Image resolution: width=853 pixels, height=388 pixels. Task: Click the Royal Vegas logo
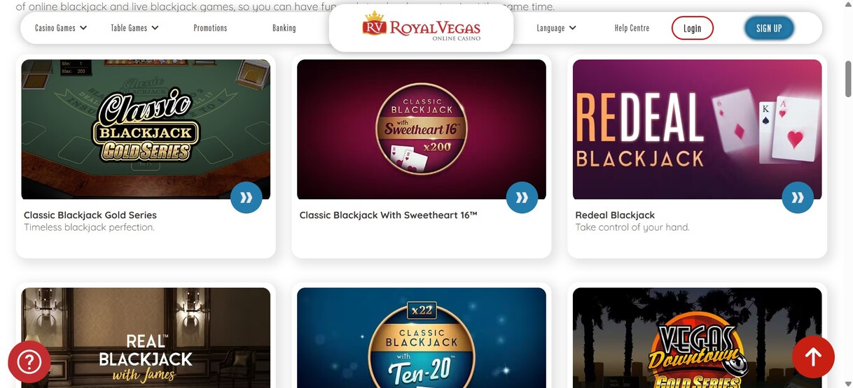pos(421,27)
